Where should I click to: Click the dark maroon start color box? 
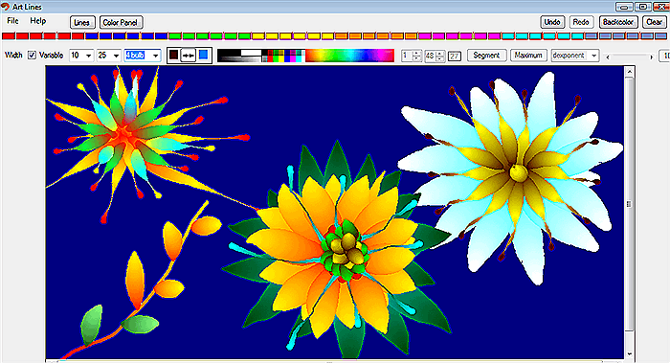click(174, 56)
